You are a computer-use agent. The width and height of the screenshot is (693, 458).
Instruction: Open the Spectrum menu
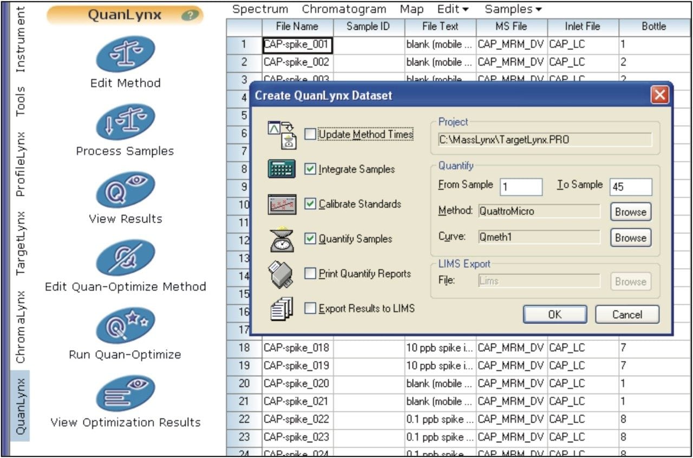point(260,9)
